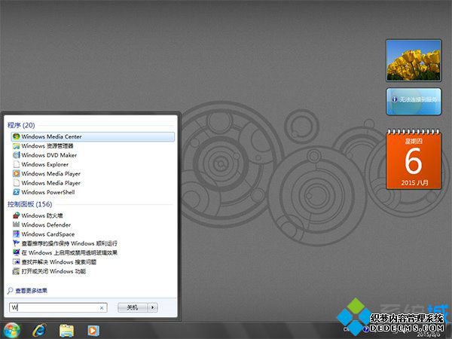Expand the shutdown options arrow
The image size is (452, 339).
pyautogui.click(x=153, y=307)
